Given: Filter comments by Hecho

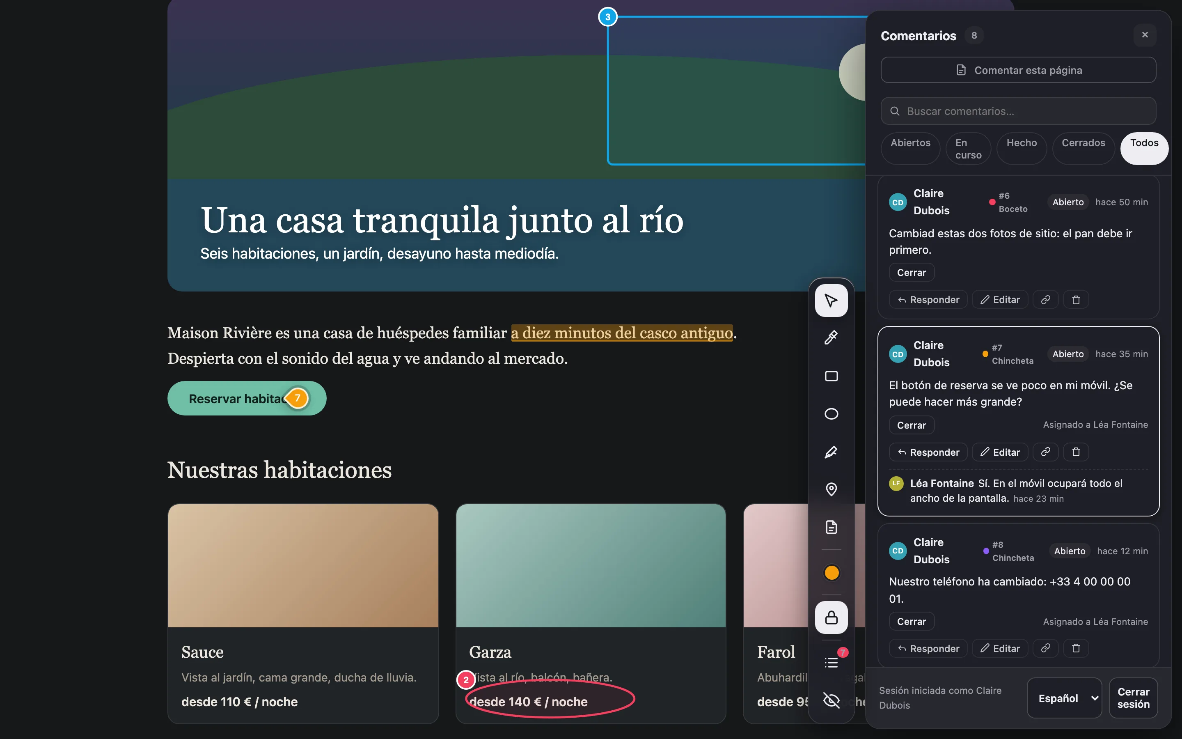Looking at the screenshot, I should 1021,149.
